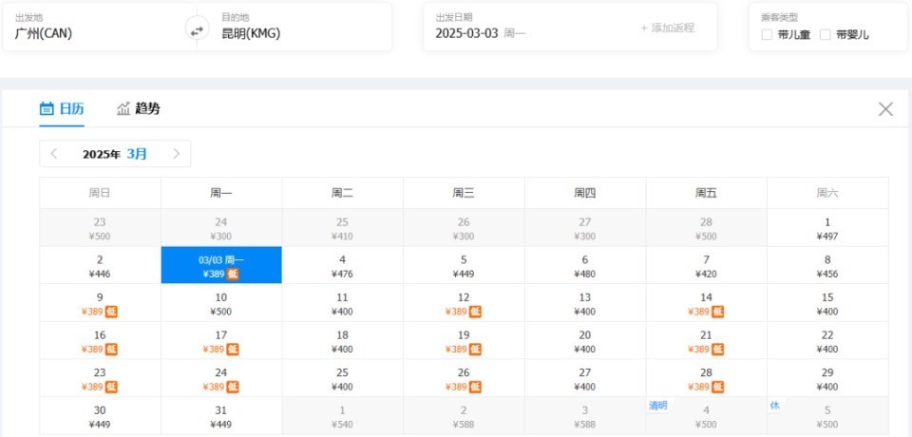The height and width of the screenshot is (437, 912).
Task: Click the 清明 holiday tag
Action: coord(658,406)
